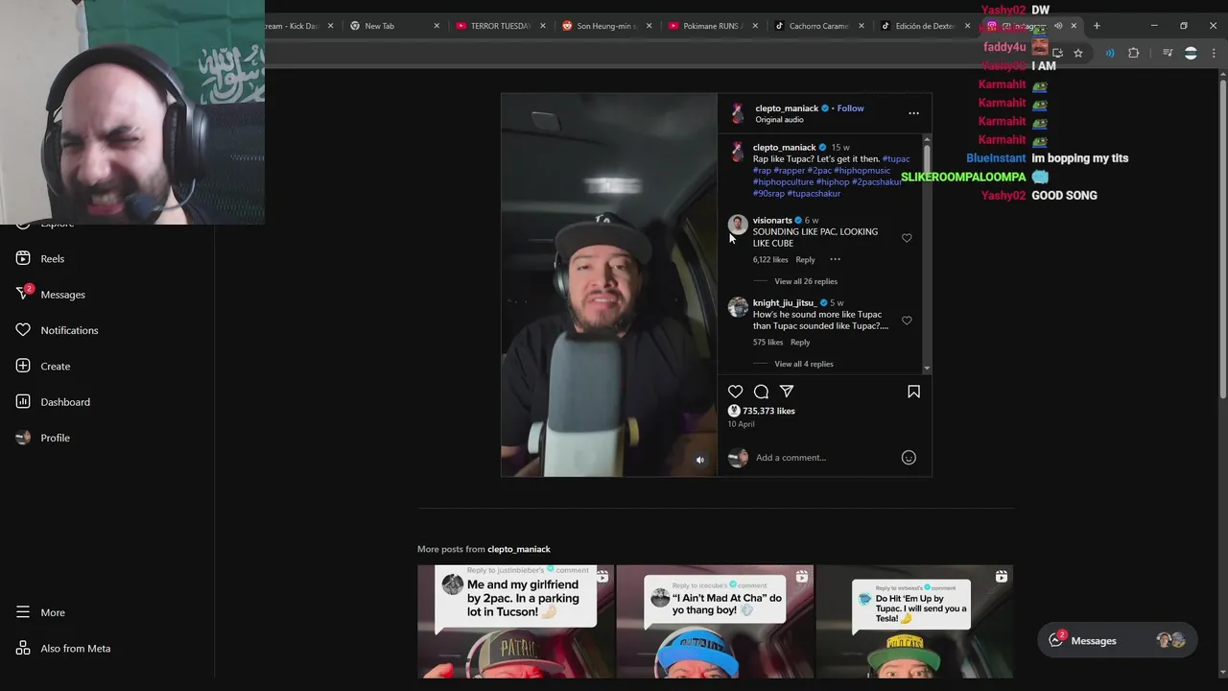
Task: Open more options on visionarts comment
Action: click(835, 259)
